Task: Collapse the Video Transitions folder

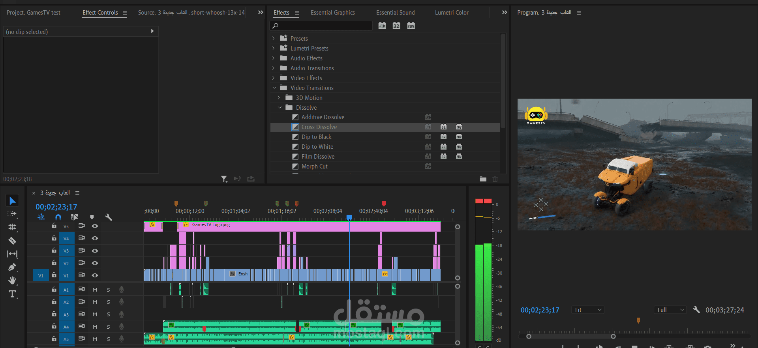Action: point(274,88)
